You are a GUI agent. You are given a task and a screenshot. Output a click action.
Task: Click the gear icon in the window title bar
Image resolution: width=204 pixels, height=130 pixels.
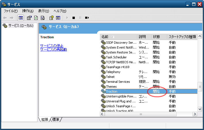[4, 4]
